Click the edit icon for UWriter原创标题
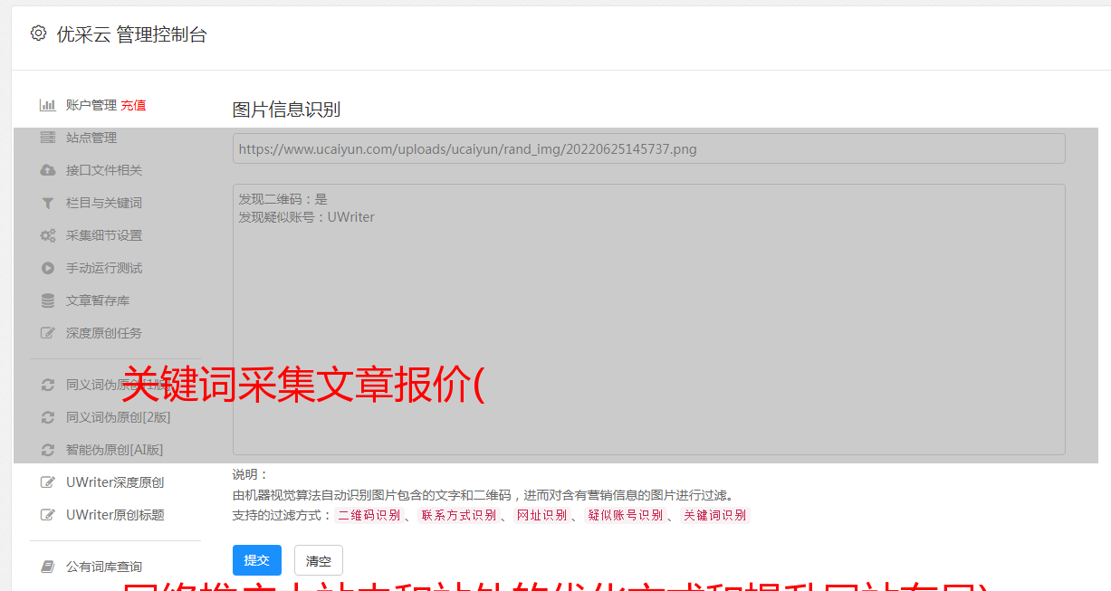 pyautogui.click(x=48, y=515)
